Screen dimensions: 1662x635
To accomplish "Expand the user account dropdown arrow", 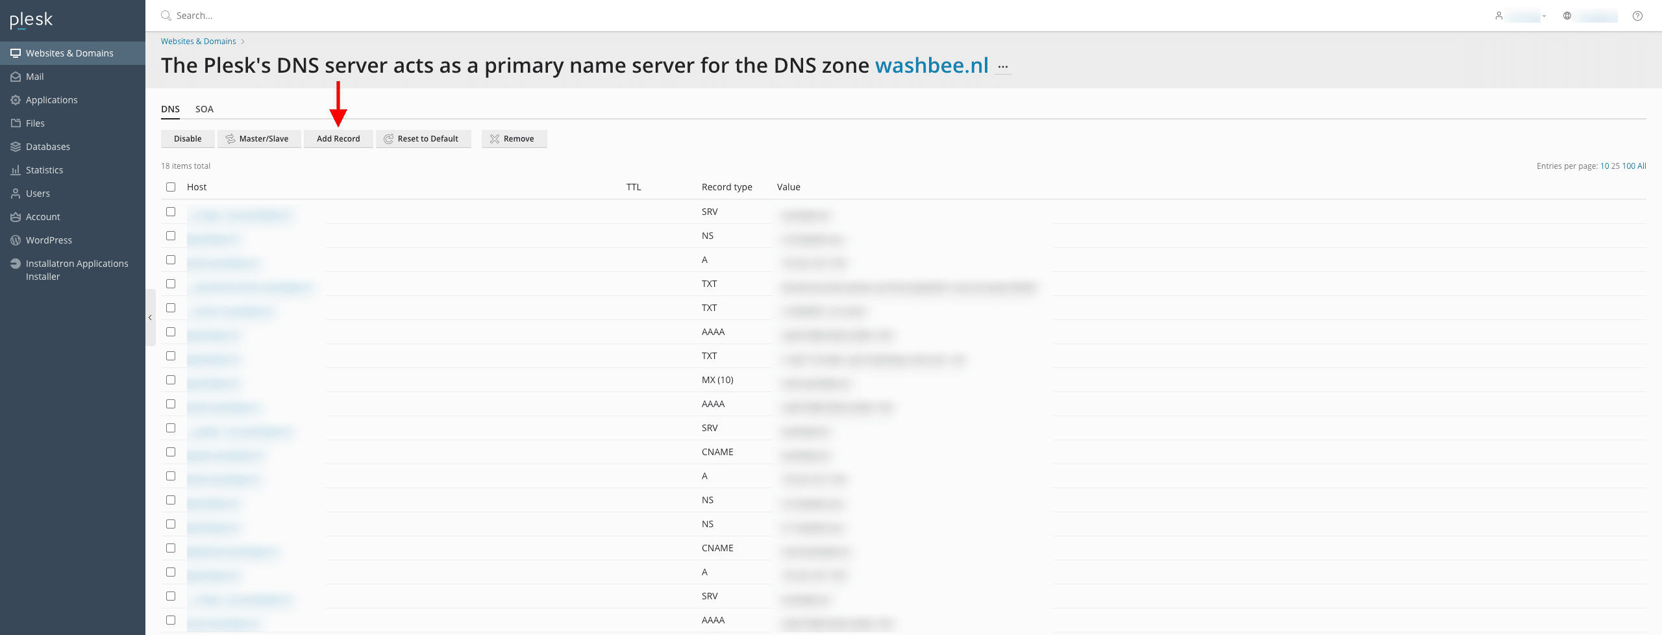I will (1544, 16).
